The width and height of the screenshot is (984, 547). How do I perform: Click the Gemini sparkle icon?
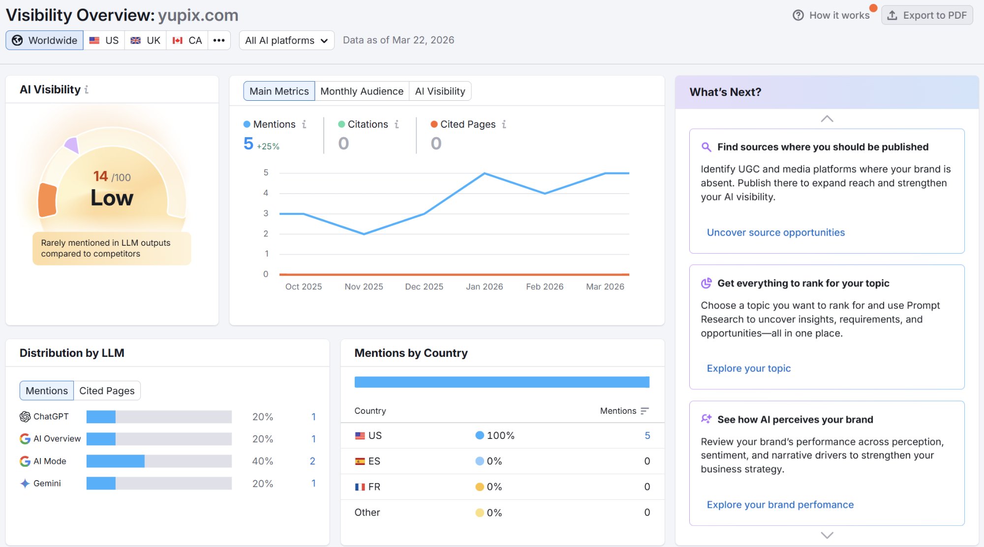[x=25, y=484]
